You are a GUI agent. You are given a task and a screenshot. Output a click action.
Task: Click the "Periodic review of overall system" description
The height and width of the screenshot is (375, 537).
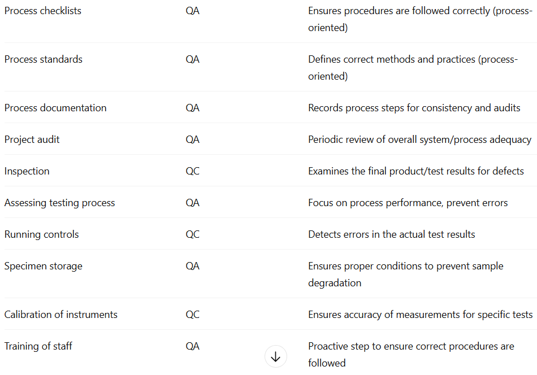coord(419,139)
